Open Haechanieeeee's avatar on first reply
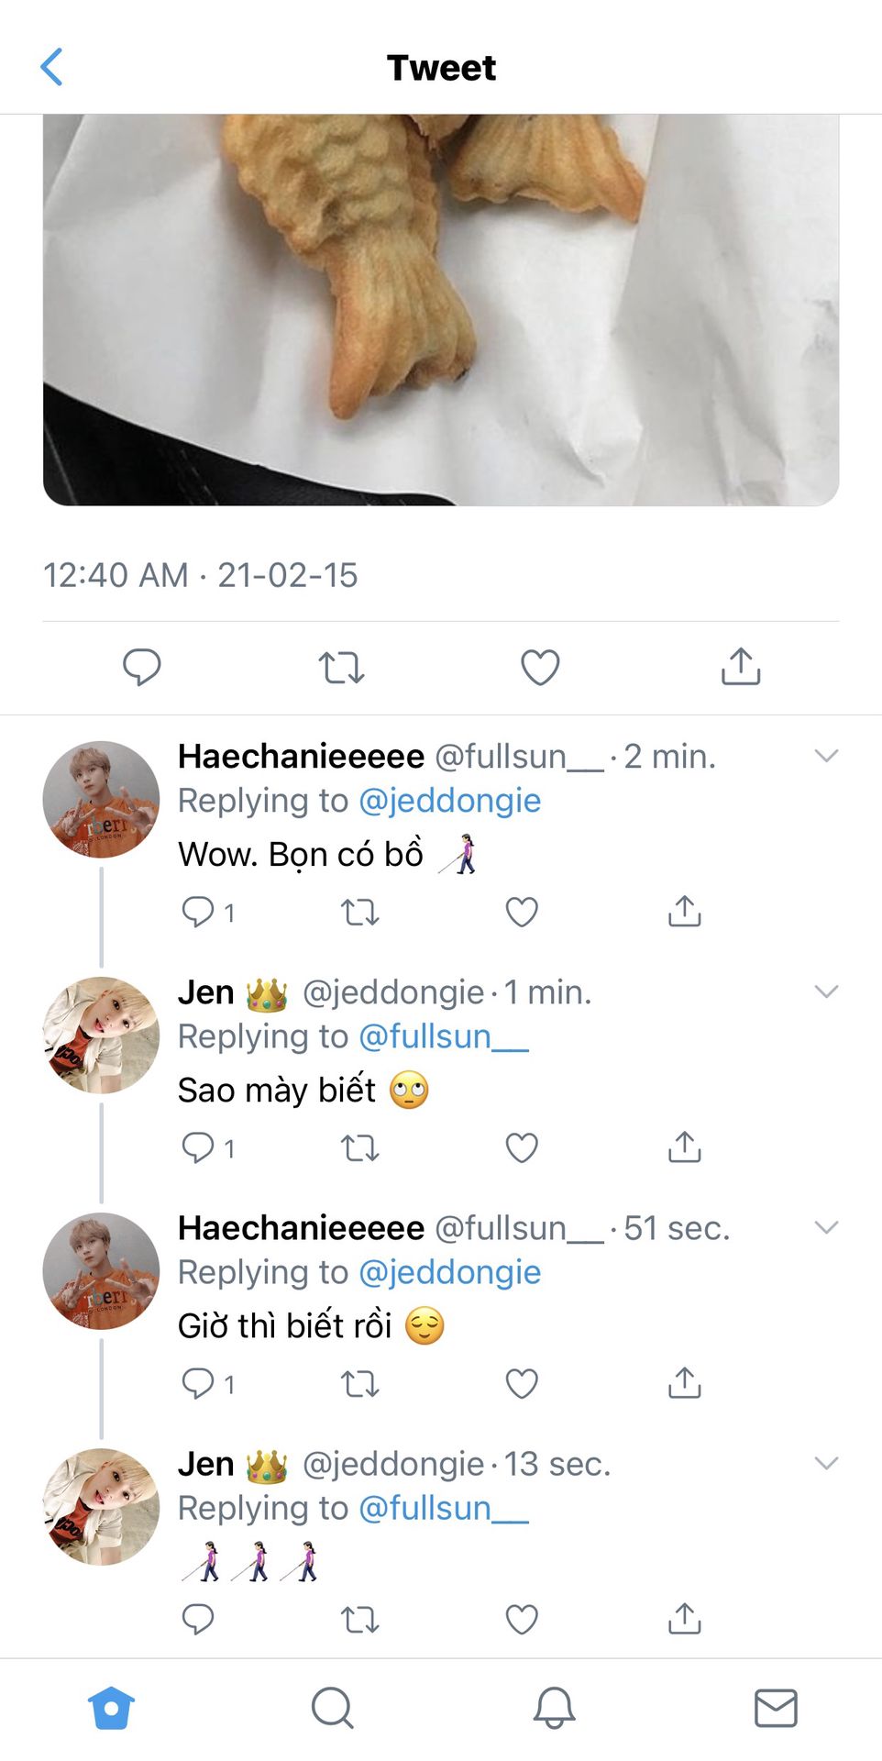This screenshot has height=1761, width=882. click(101, 799)
